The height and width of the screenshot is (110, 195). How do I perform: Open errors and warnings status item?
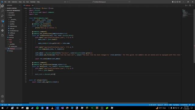tap(4, 105)
